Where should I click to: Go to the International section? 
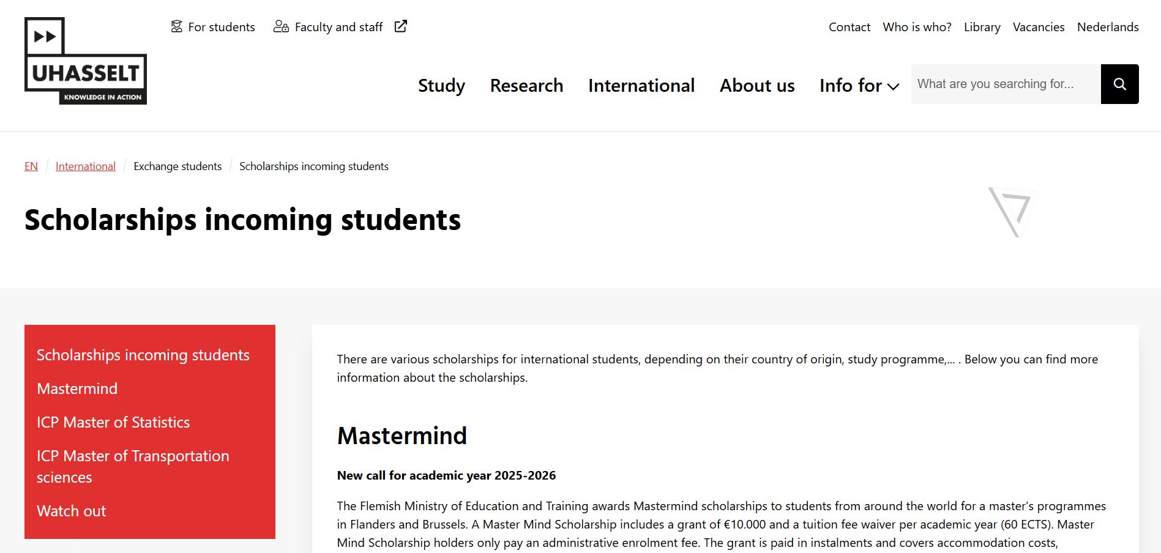(x=641, y=86)
